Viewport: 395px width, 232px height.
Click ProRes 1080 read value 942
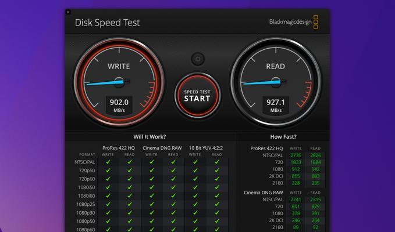(315, 169)
